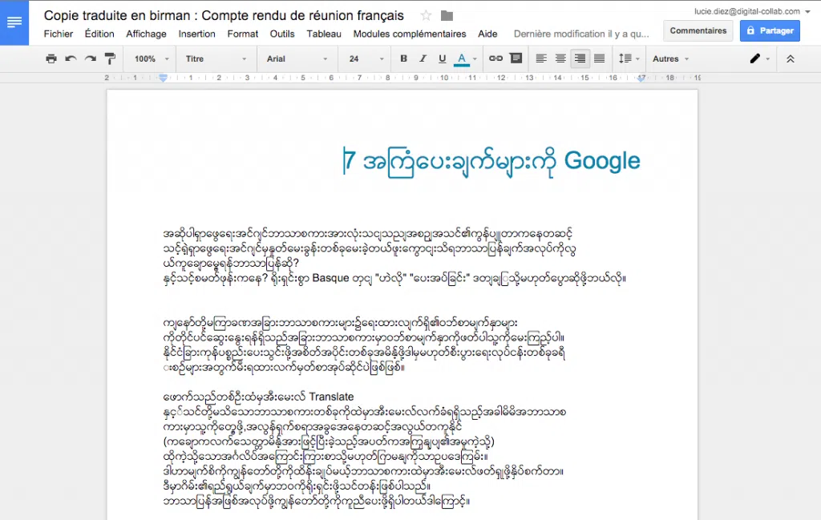This screenshot has width=821, height=520.
Task: Click the left indent marker on ruler
Action: point(164,78)
